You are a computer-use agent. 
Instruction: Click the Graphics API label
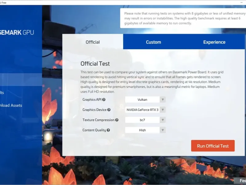(x=92, y=100)
